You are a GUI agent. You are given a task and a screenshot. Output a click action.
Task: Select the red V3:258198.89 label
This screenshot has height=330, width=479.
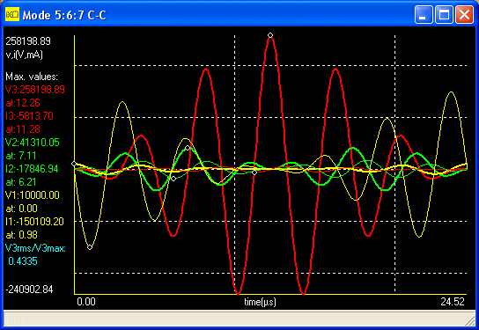click(35, 90)
